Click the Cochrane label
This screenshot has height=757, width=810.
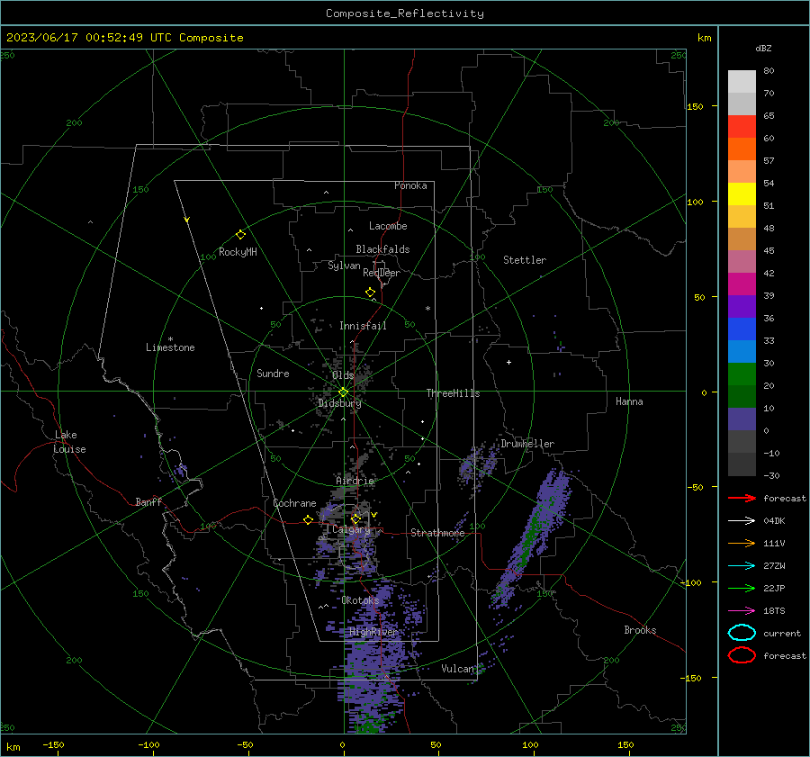click(294, 503)
